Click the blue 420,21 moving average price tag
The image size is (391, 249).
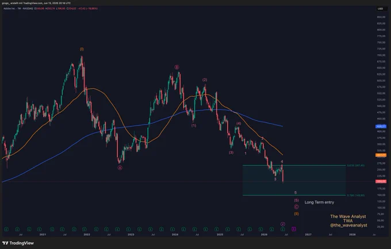(381, 127)
